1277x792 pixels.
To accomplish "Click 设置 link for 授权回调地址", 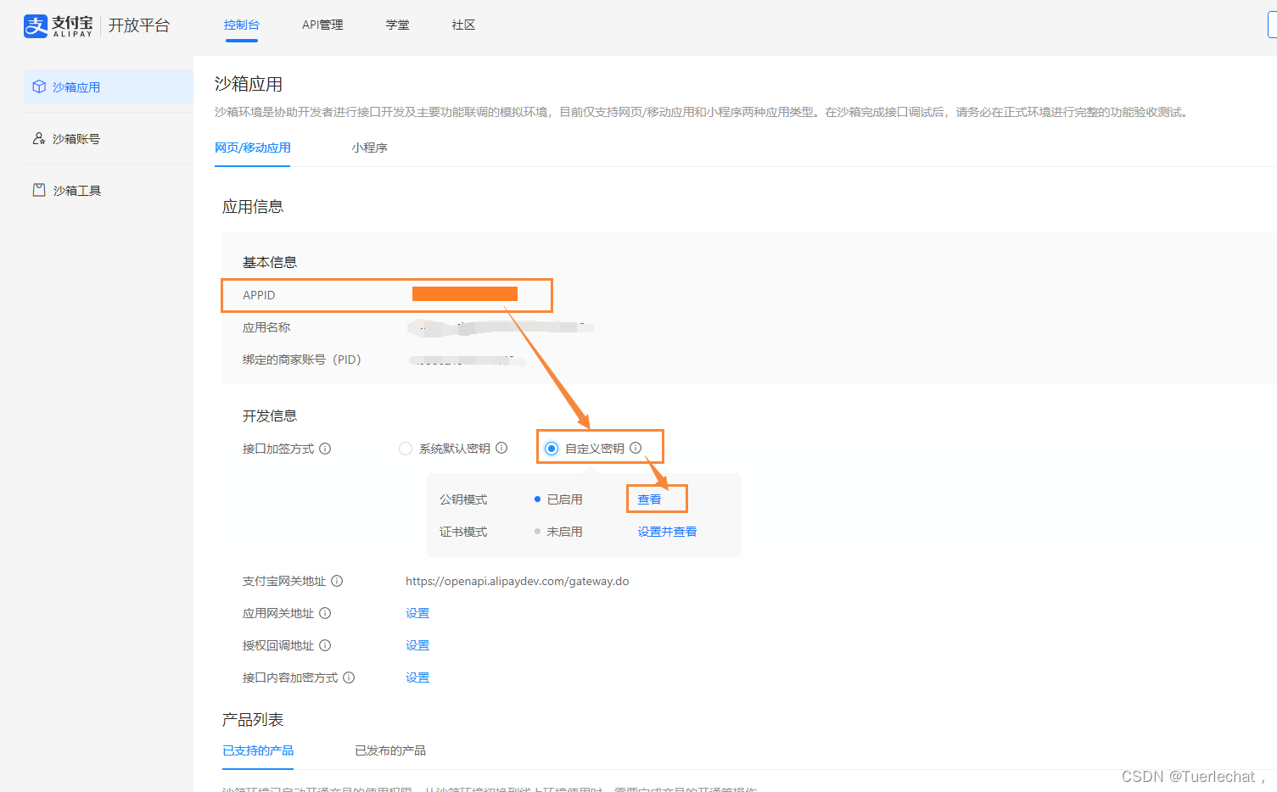I will (x=417, y=645).
